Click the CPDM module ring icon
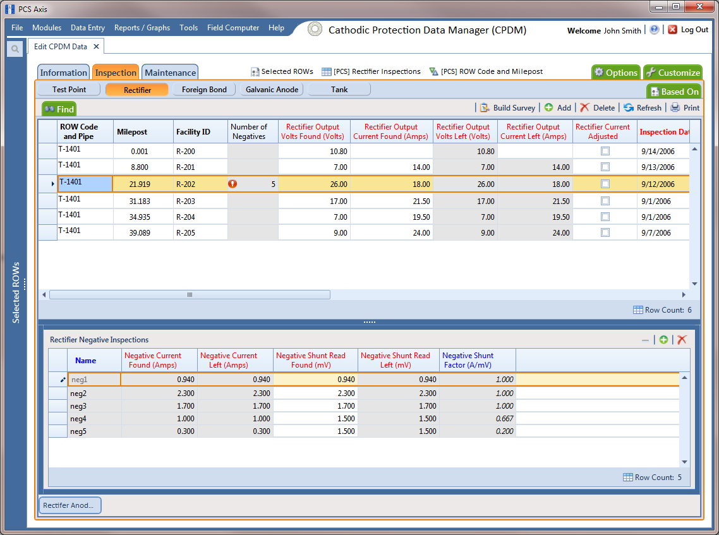 point(315,29)
